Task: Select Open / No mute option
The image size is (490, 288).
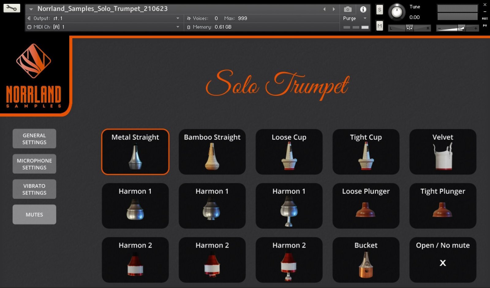Action: 443,260
